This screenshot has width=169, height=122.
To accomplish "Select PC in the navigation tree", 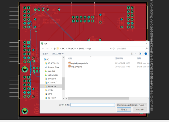I will (46, 60).
